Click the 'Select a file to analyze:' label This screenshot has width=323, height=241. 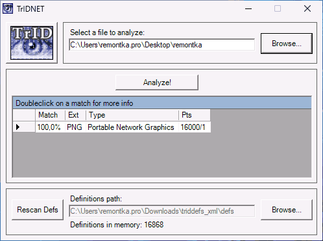(x=107, y=32)
